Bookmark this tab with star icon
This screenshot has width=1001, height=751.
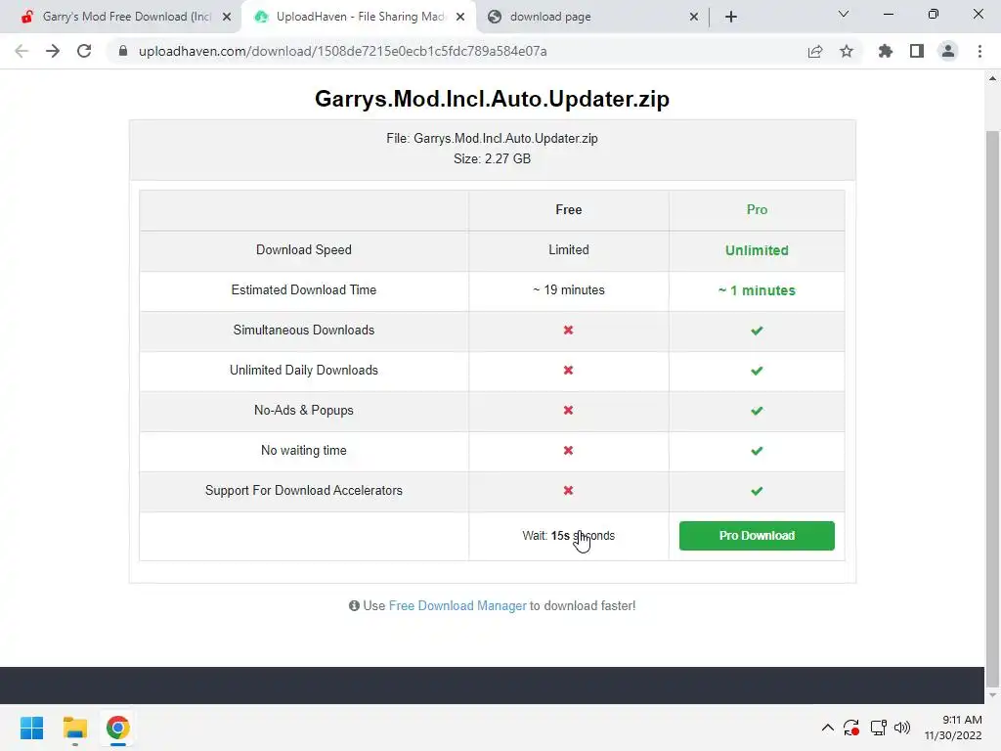(x=847, y=51)
